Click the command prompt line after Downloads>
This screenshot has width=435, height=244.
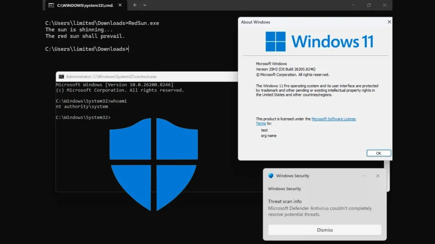(132, 49)
